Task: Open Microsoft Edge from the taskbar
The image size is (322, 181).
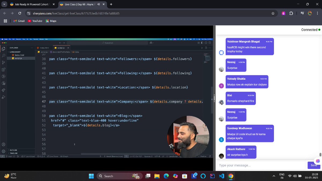Action: [166, 176]
